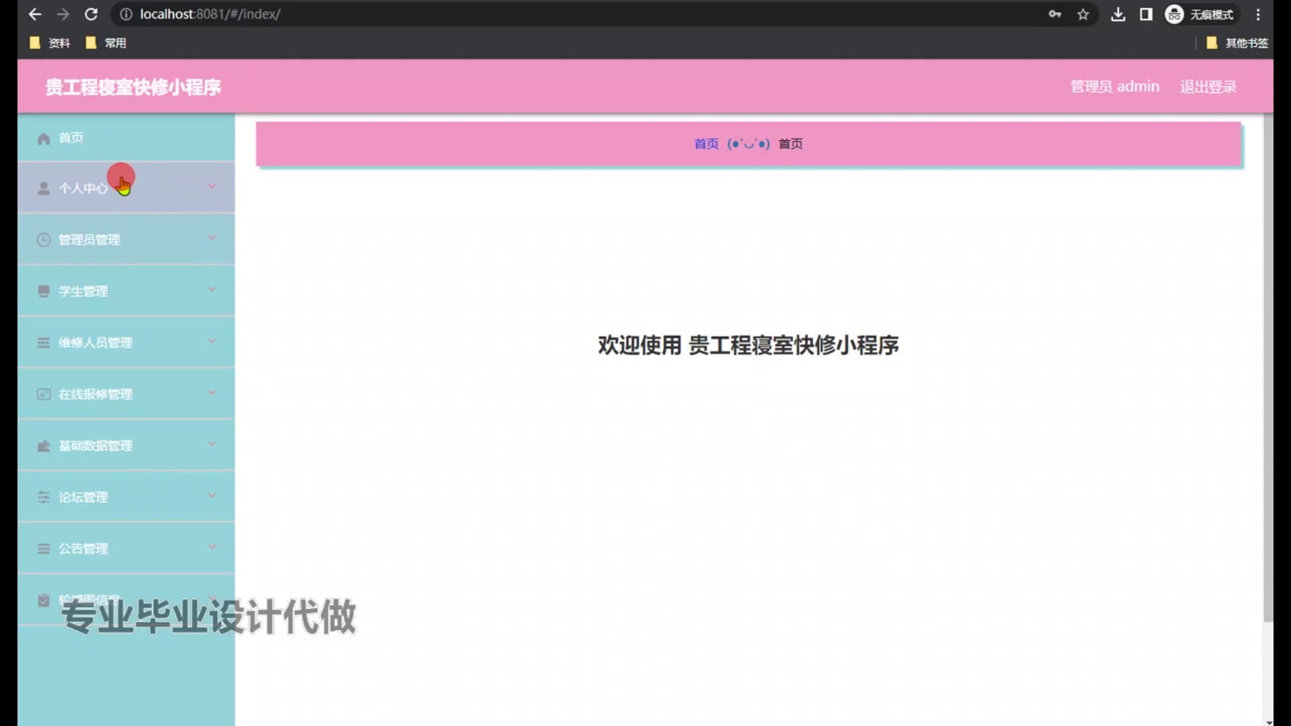This screenshot has width=1291, height=726.
Task: Bookmark this page with the star icon
Action: 1083,14
